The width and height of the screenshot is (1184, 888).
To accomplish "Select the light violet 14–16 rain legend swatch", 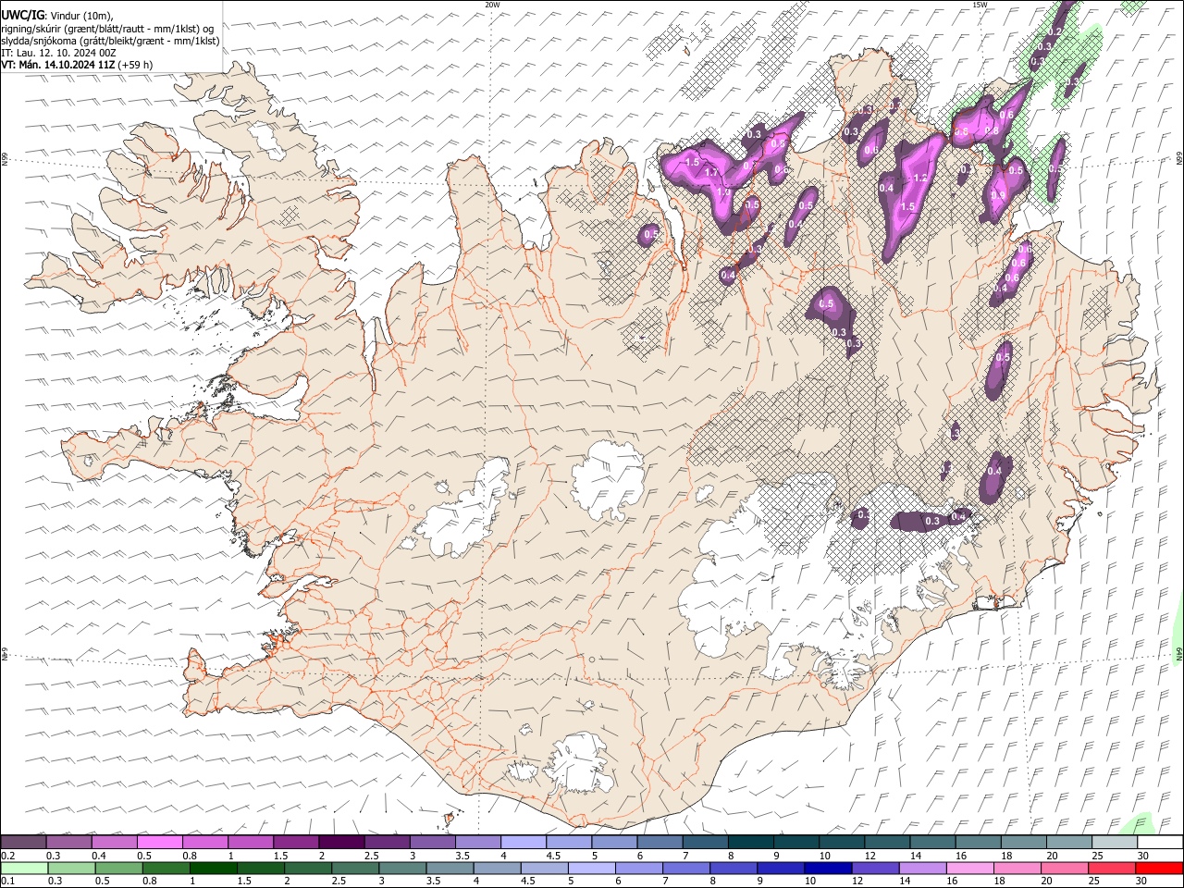I will 922,868.
